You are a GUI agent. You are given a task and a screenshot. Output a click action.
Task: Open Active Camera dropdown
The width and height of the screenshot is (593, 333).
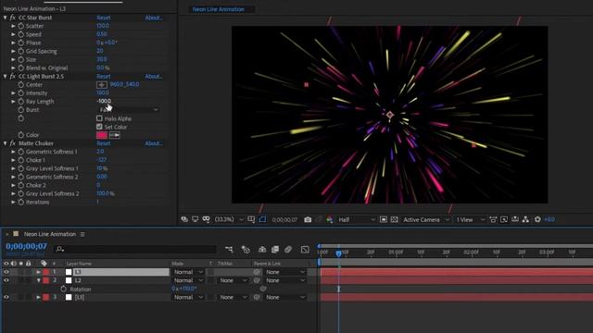point(426,219)
